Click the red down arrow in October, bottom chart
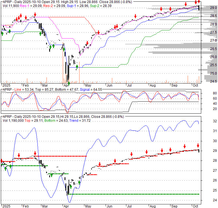The height and width of the screenshot is (208, 218). [x=198, y=145]
